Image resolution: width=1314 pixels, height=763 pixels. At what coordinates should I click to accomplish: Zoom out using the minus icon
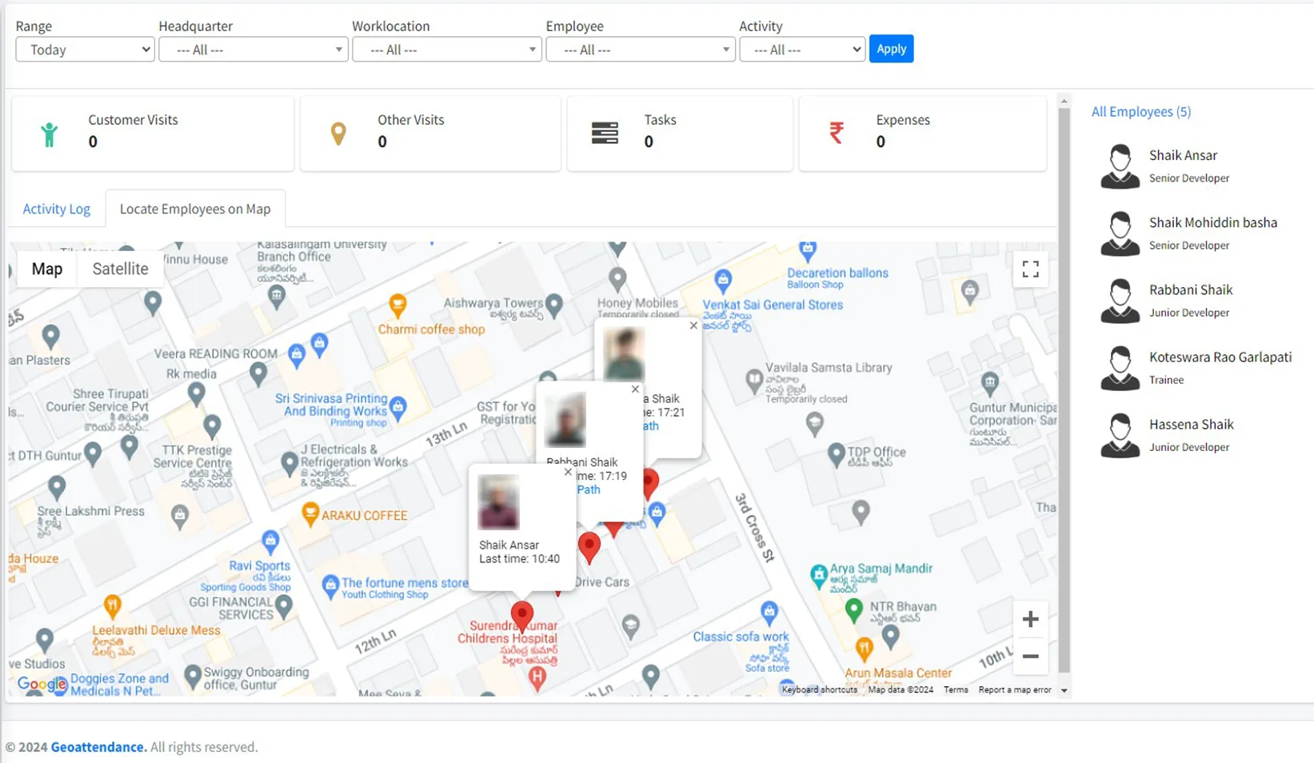1030,656
